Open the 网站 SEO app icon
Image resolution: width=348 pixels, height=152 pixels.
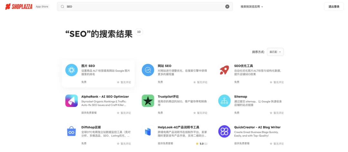148,70
